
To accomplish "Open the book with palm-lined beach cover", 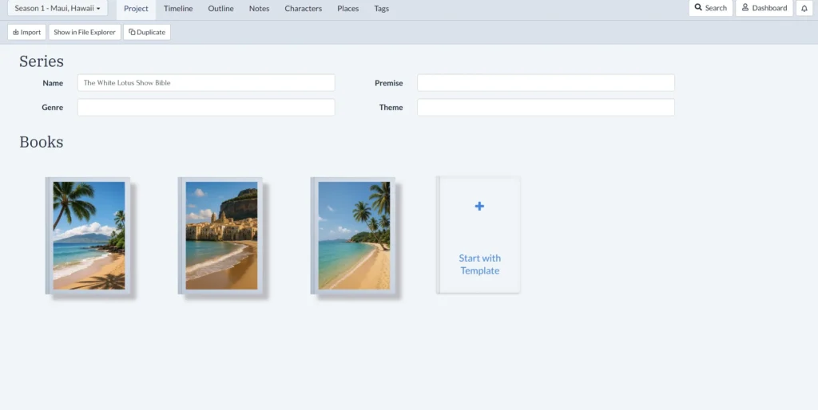I will click(353, 235).
